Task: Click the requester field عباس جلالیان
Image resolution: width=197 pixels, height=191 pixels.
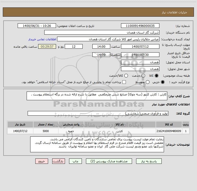Action: pos(108,39)
